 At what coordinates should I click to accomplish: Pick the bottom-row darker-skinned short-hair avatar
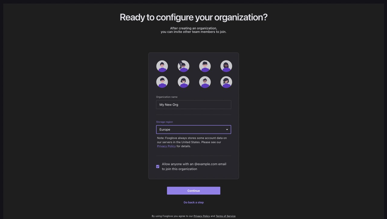[x=205, y=82]
